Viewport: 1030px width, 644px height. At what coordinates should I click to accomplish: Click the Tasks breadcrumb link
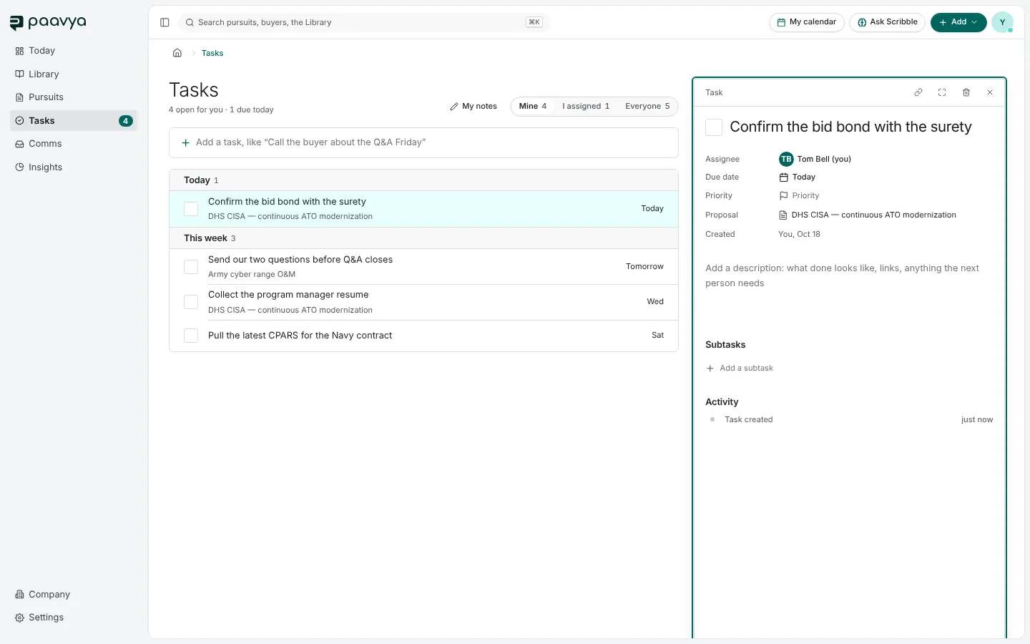[212, 53]
